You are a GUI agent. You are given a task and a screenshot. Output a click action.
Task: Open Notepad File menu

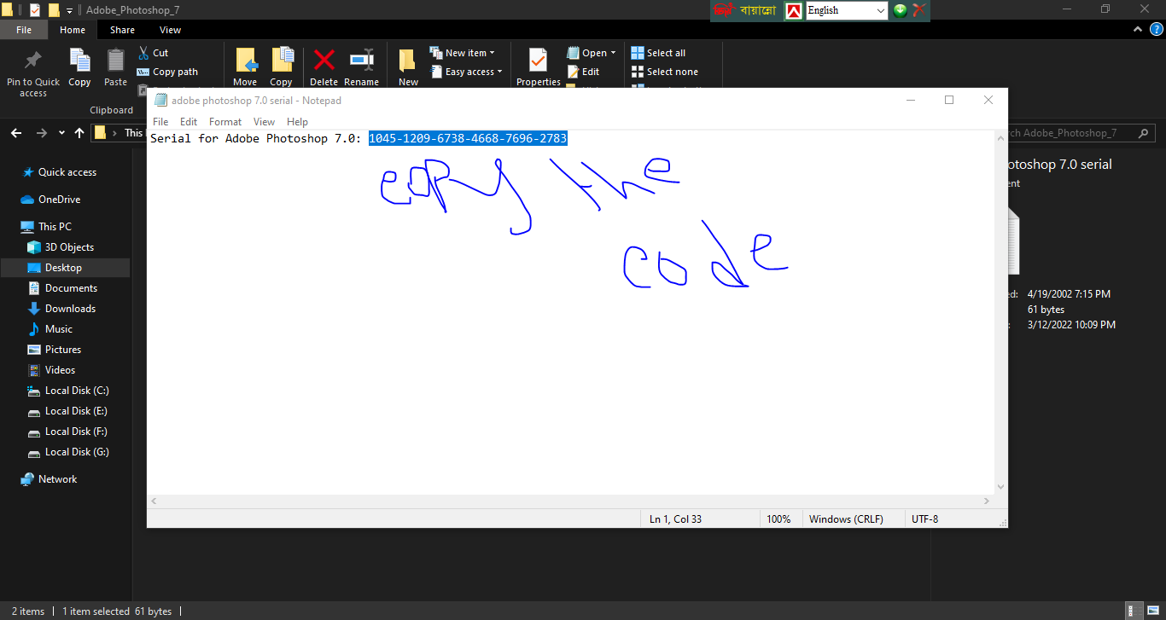tap(160, 122)
